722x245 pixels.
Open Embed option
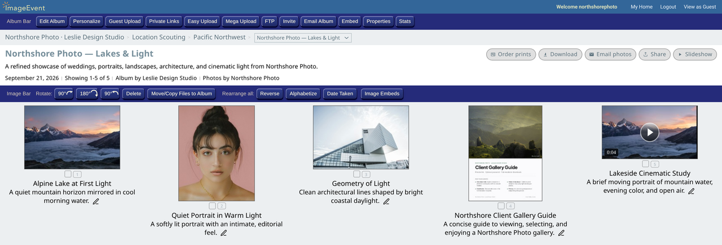click(350, 21)
